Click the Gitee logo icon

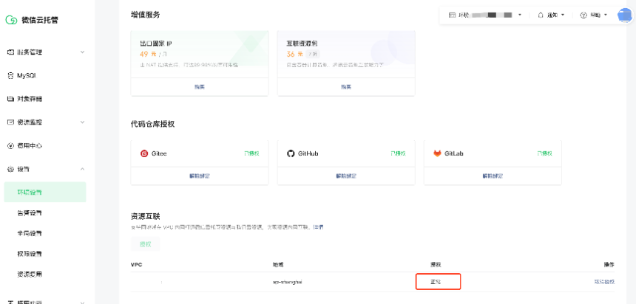[144, 153]
